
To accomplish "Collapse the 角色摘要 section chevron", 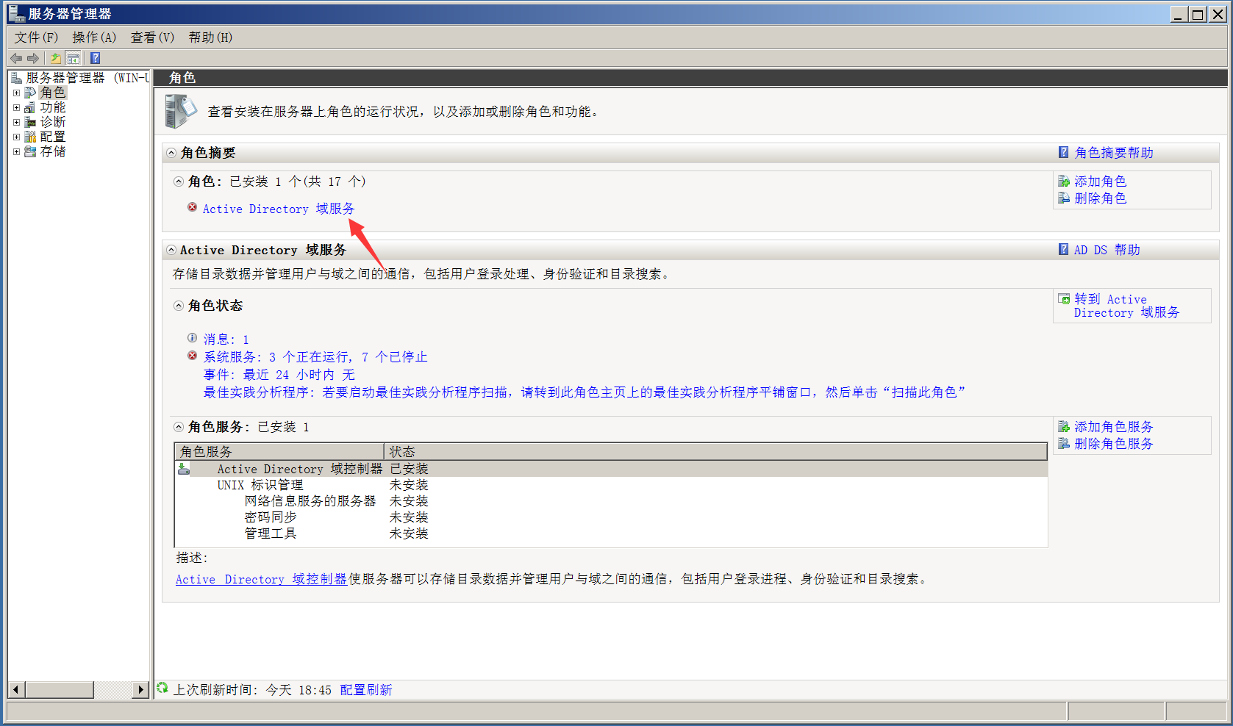I will pos(171,153).
